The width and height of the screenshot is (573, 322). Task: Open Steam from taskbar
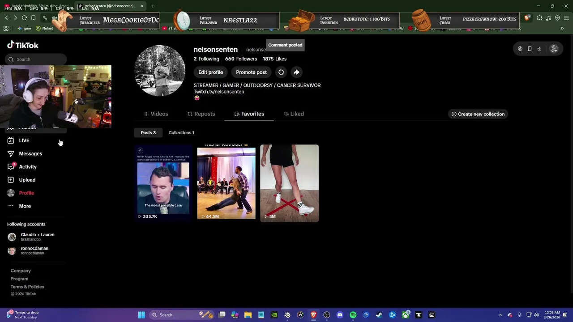[x=379, y=315]
